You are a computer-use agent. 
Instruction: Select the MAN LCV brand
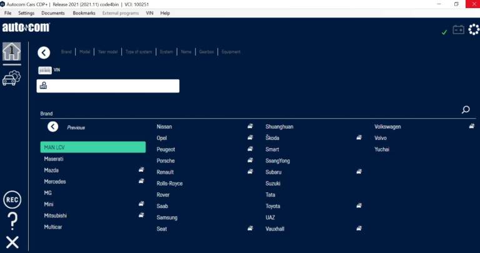click(x=92, y=147)
